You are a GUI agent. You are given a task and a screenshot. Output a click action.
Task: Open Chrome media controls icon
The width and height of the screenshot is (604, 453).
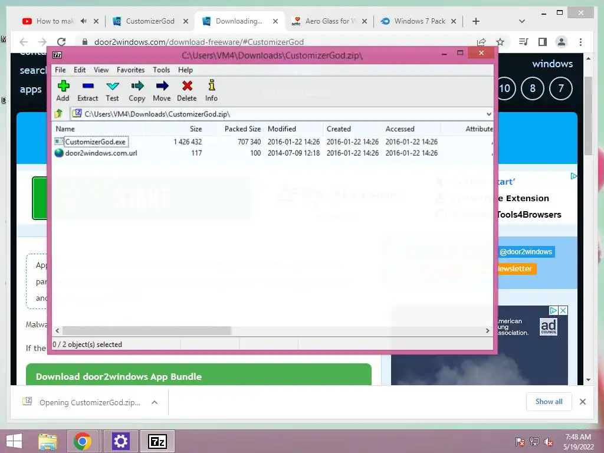523,42
